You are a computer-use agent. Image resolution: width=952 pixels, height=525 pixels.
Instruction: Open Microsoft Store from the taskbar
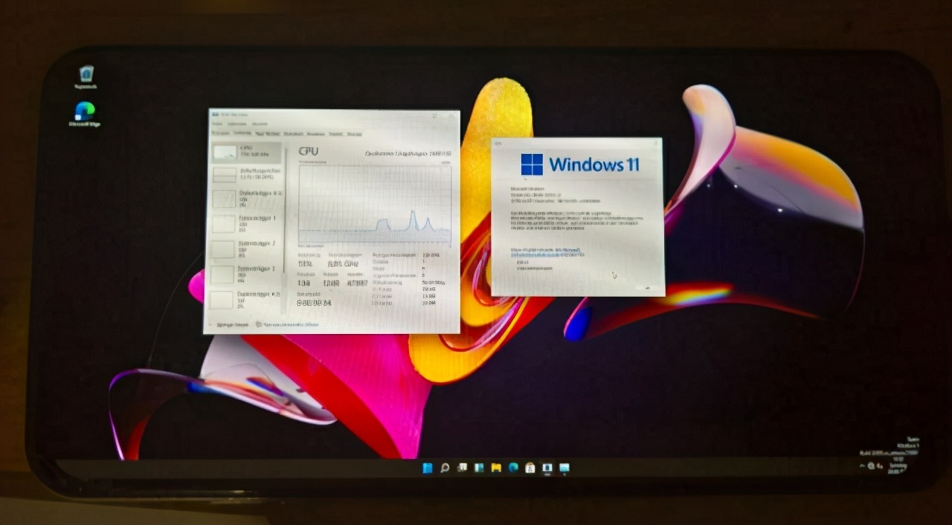530,468
